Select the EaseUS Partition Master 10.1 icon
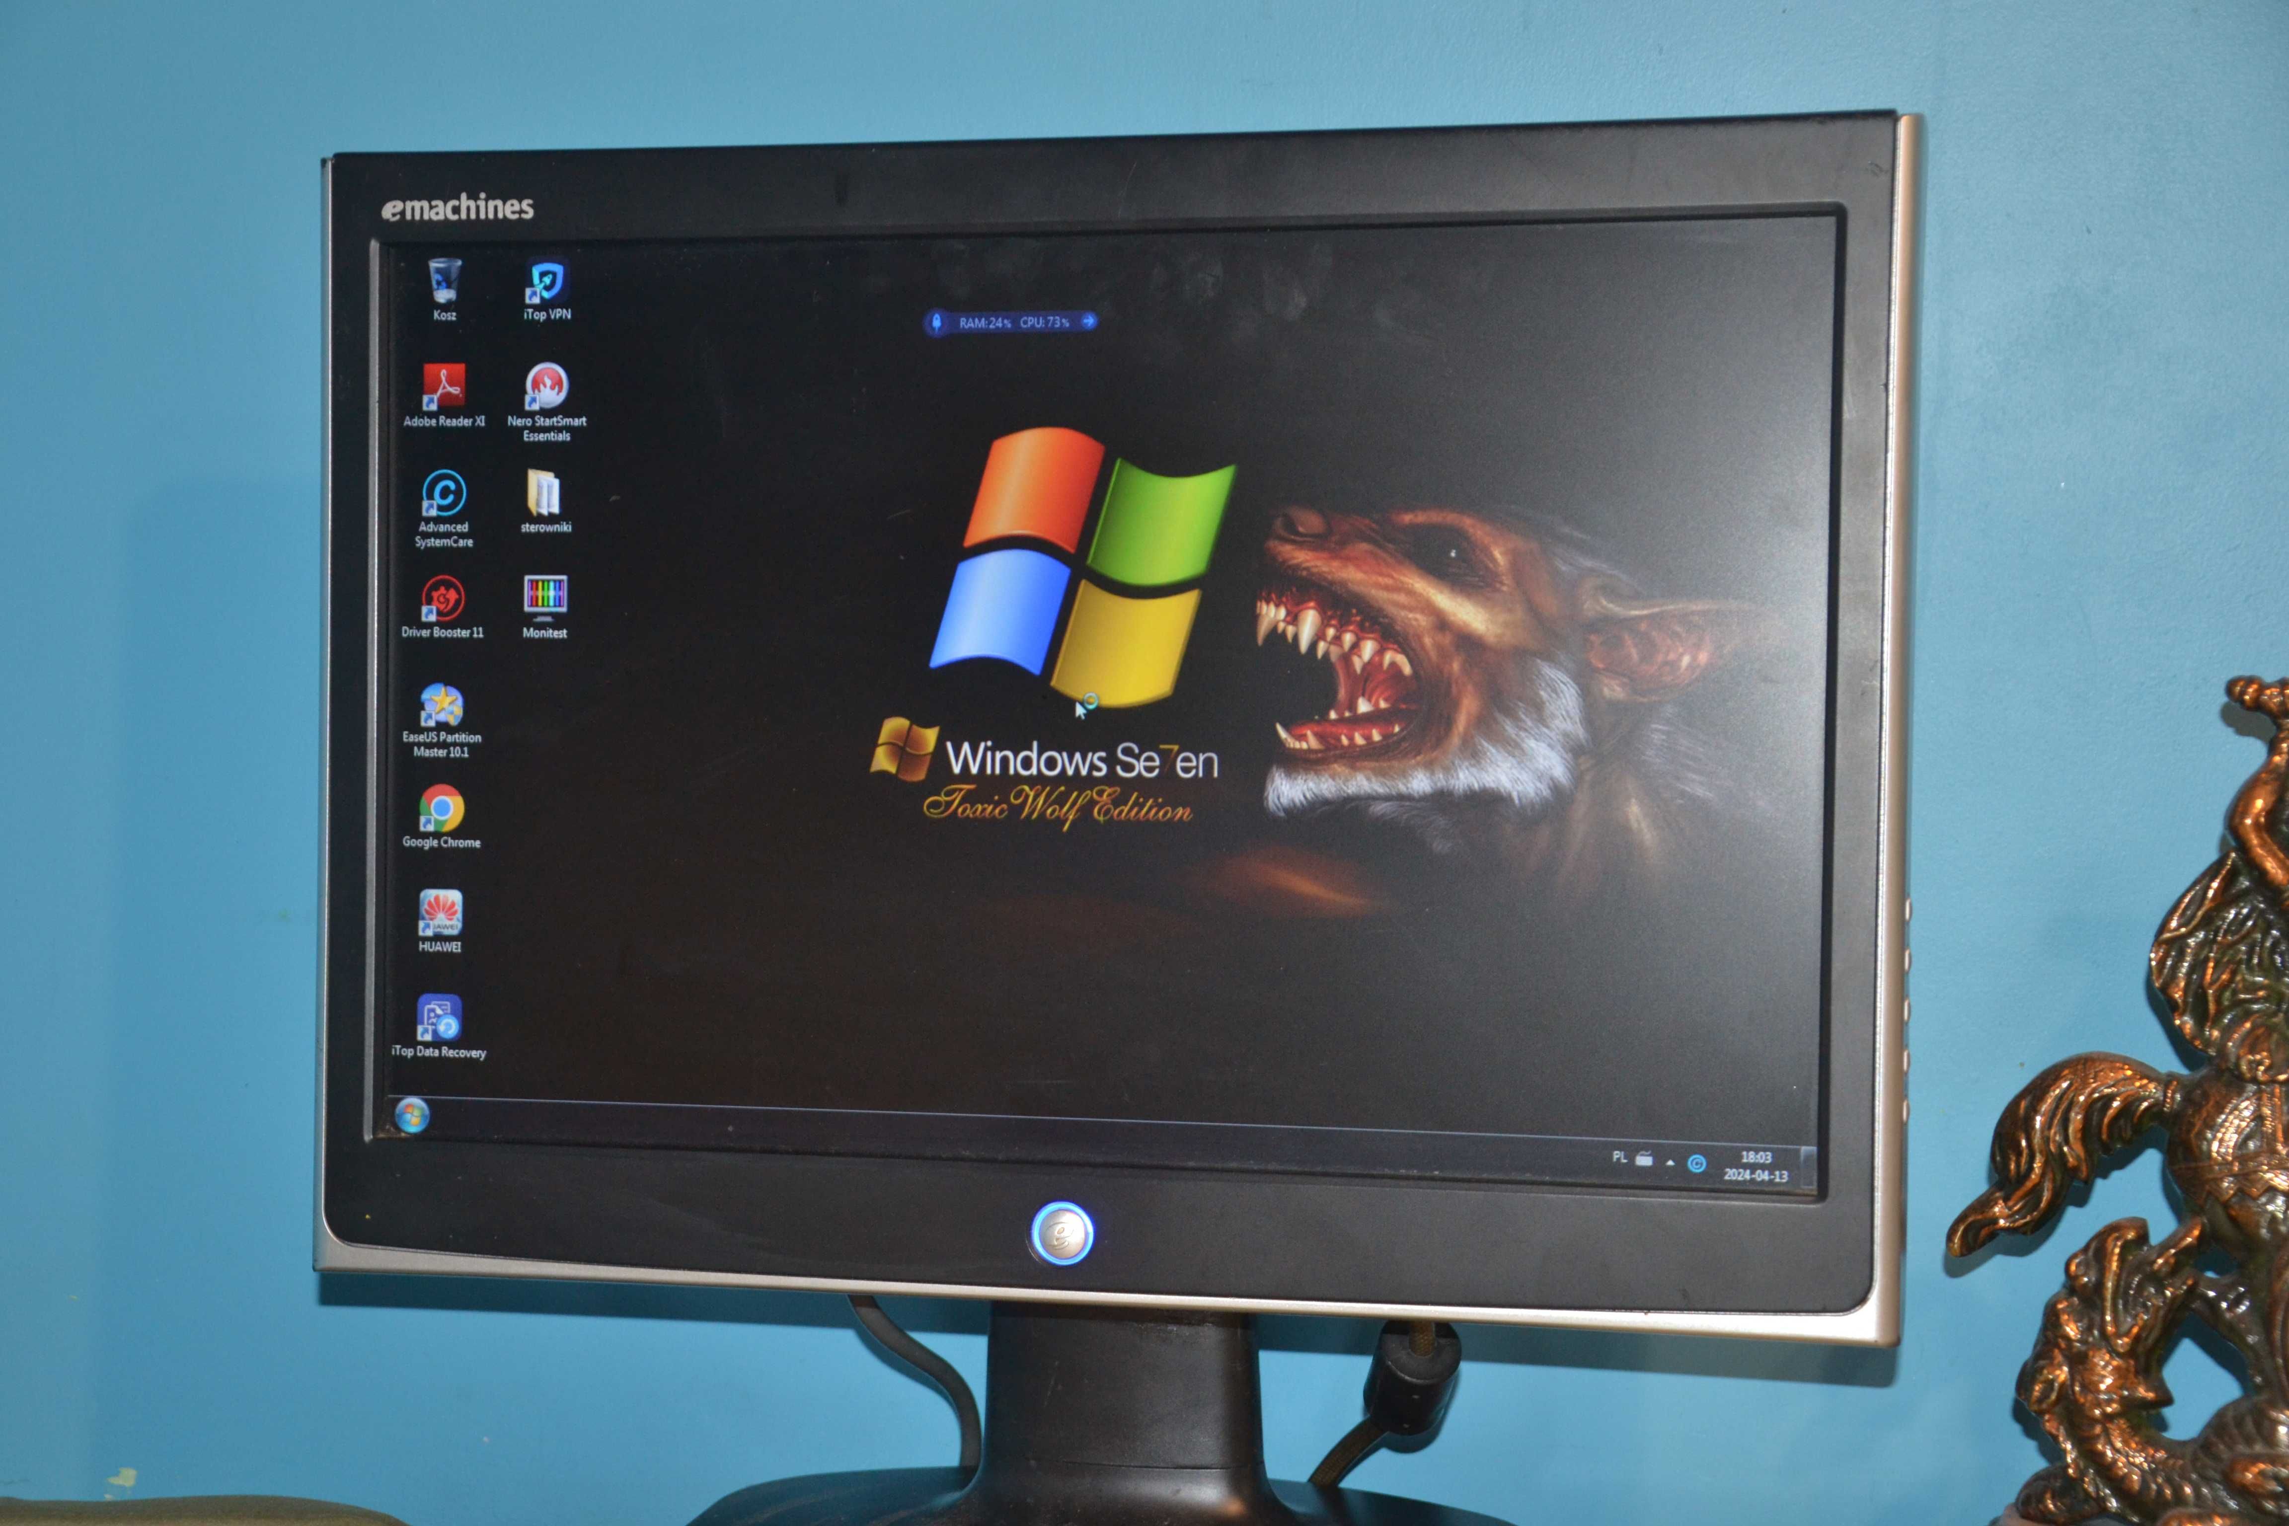2289x1526 pixels. click(x=441, y=720)
